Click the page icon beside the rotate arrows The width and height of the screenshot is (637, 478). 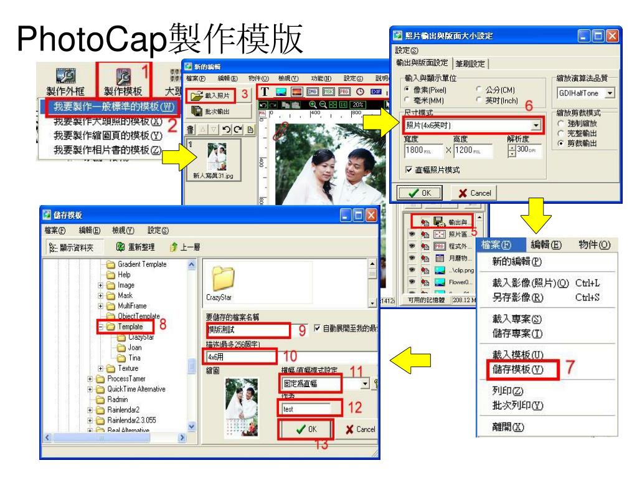250,130
